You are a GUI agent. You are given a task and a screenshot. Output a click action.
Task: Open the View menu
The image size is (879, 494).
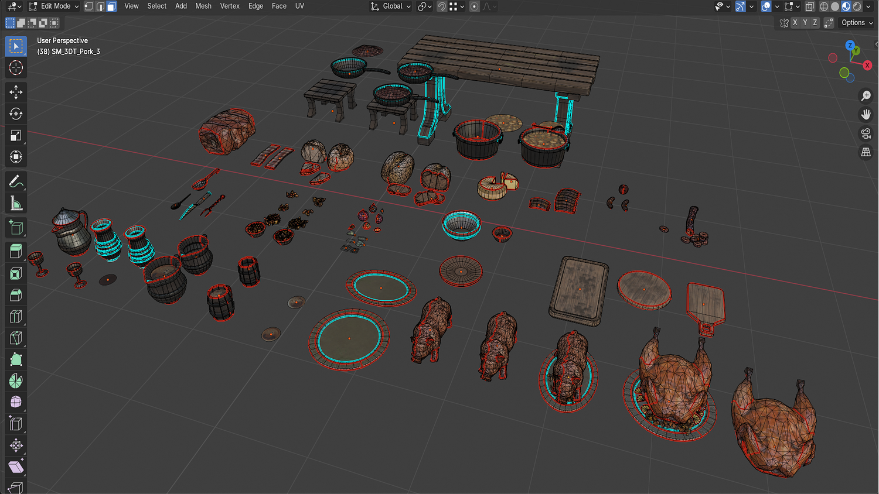(131, 6)
